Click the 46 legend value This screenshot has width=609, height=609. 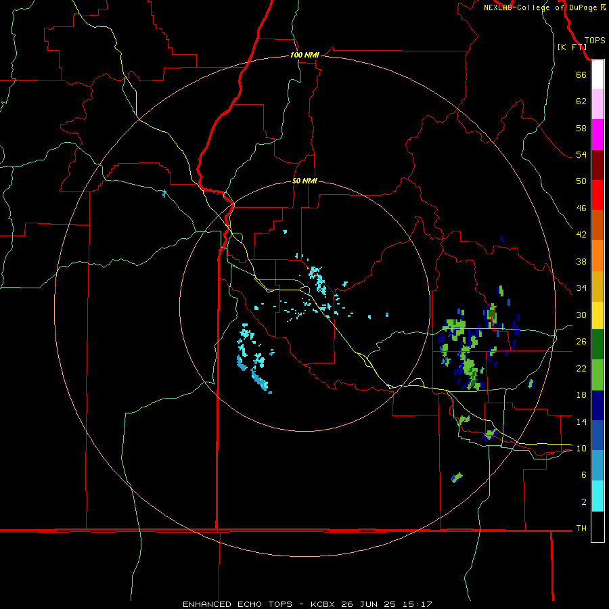tap(581, 208)
